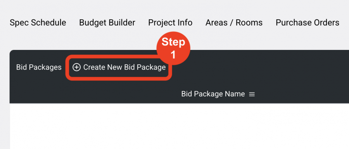Click the number 1 in the red badge
349x149 pixels.
pos(173,55)
